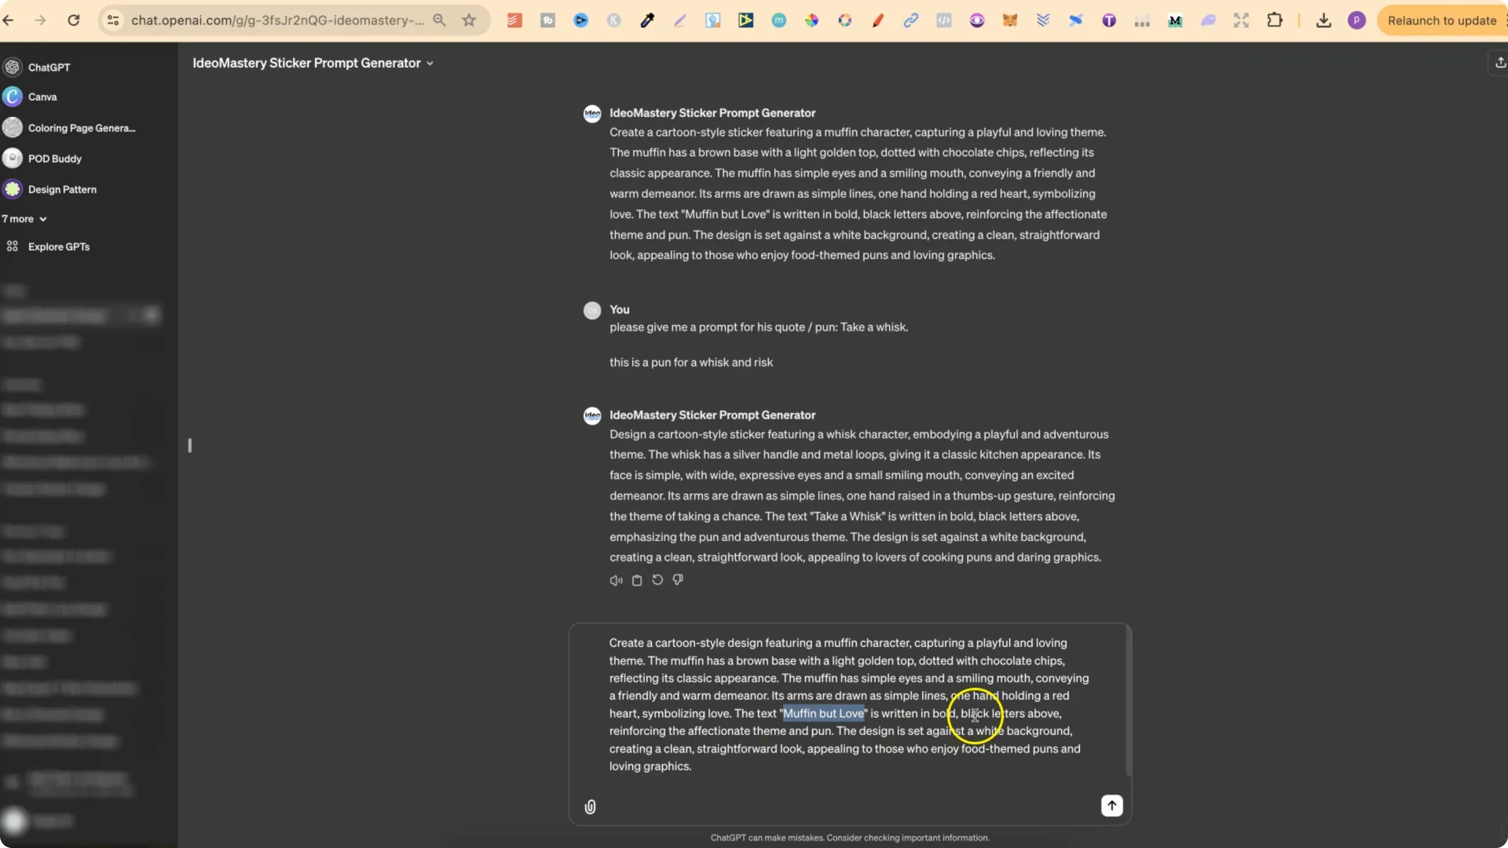Bookmark page with star icon
Viewport: 1508px width, 848px height.
pyautogui.click(x=469, y=20)
